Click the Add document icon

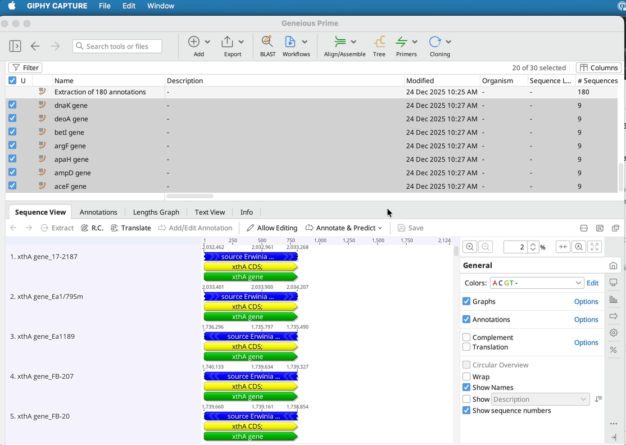point(194,42)
